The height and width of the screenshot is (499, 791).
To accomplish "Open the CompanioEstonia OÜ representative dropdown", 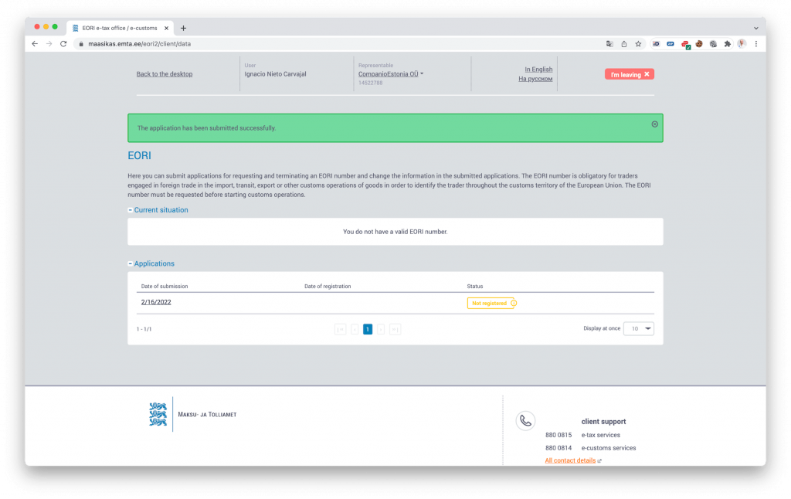I will (x=391, y=74).
